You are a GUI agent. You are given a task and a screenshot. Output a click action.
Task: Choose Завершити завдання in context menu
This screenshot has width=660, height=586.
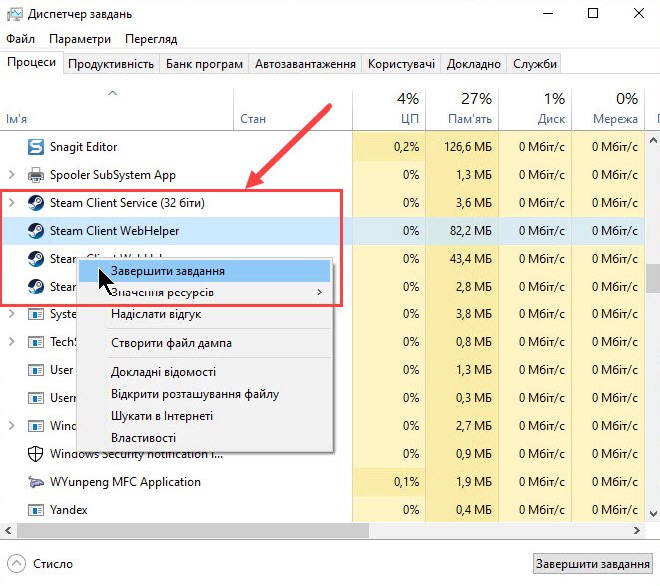(x=205, y=271)
